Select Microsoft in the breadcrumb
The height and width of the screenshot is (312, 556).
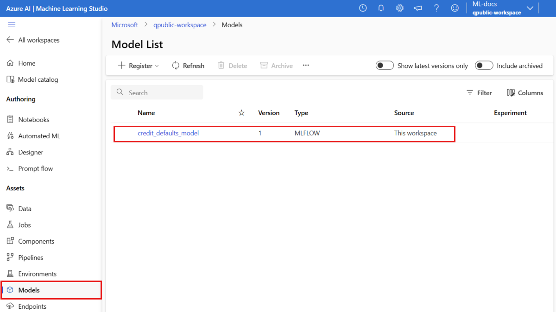point(124,24)
